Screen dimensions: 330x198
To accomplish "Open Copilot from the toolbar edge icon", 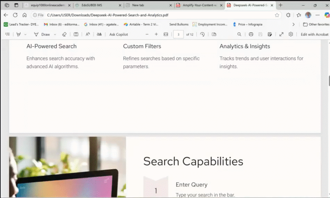I will [327, 15].
